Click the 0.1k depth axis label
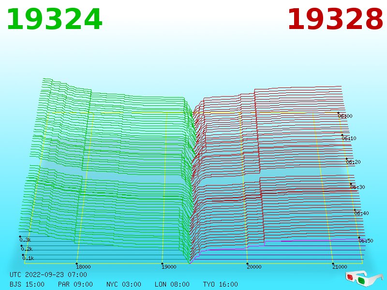 [28, 258]
